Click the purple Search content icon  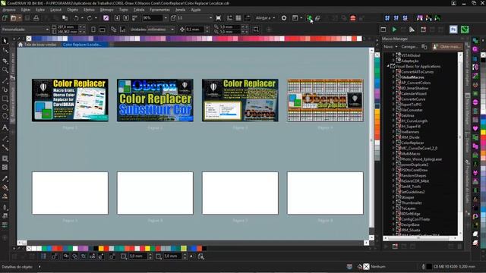pos(106,18)
